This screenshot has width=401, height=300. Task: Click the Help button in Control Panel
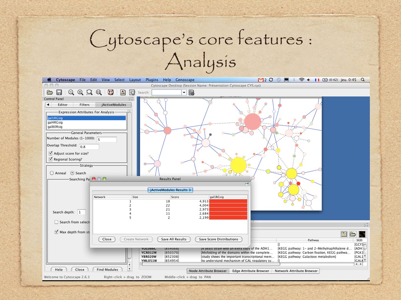(x=59, y=270)
